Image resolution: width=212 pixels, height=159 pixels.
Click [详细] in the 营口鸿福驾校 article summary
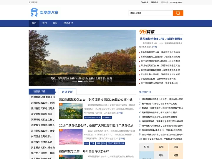pos(120,113)
